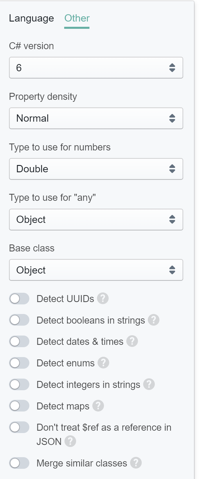The height and width of the screenshot is (479, 203).
Task: Open the C# version dropdown
Action: [96, 68]
